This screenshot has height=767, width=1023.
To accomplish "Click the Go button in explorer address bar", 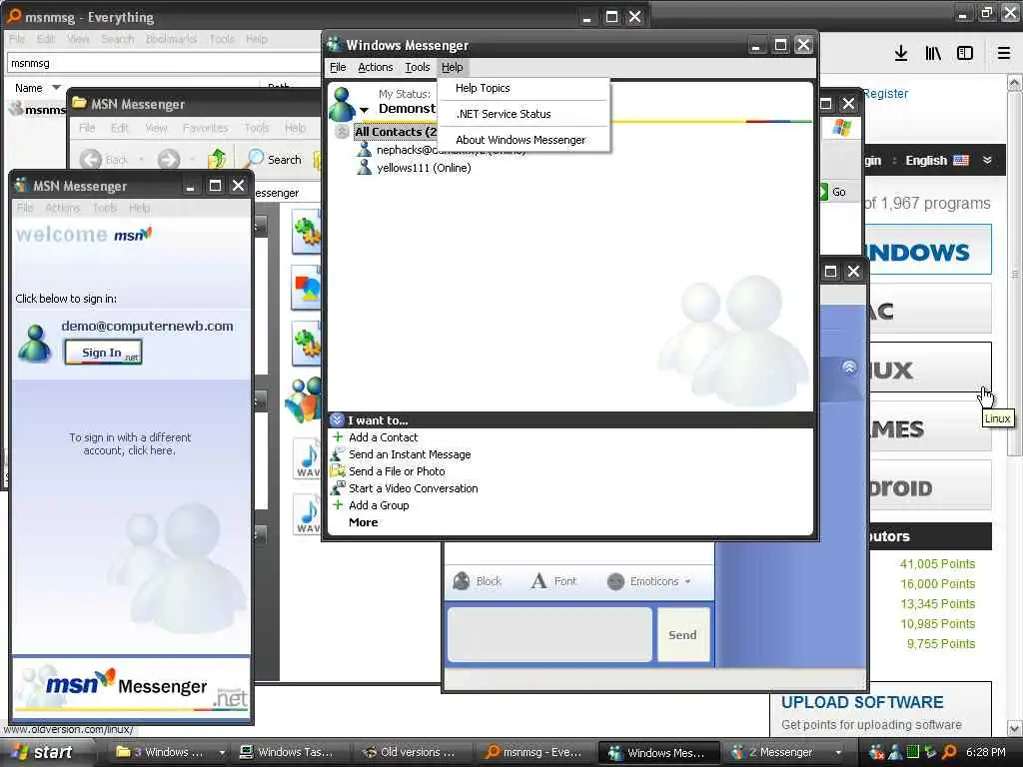I will [x=834, y=192].
